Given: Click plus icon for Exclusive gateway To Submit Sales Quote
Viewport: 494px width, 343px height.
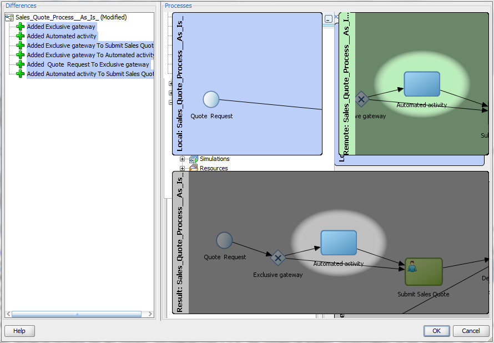Looking at the screenshot, I should coord(21,46).
